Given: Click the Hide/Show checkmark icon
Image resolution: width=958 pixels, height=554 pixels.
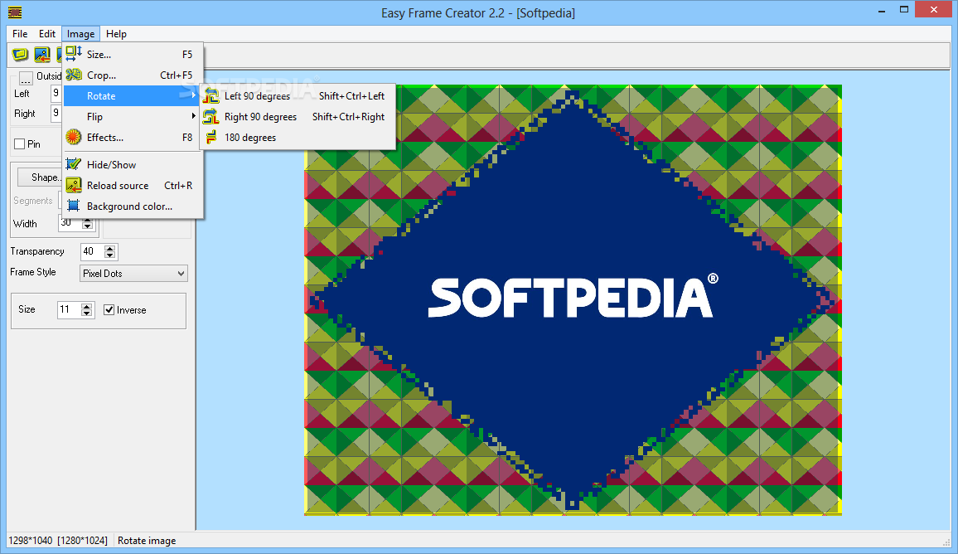Looking at the screenshot, I should tap(74, 164).
